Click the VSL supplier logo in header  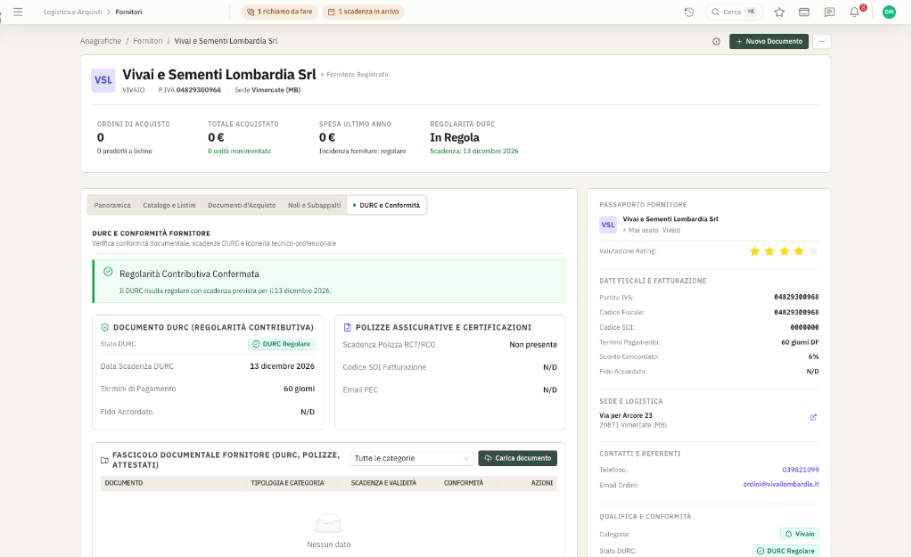click(103, 80)
